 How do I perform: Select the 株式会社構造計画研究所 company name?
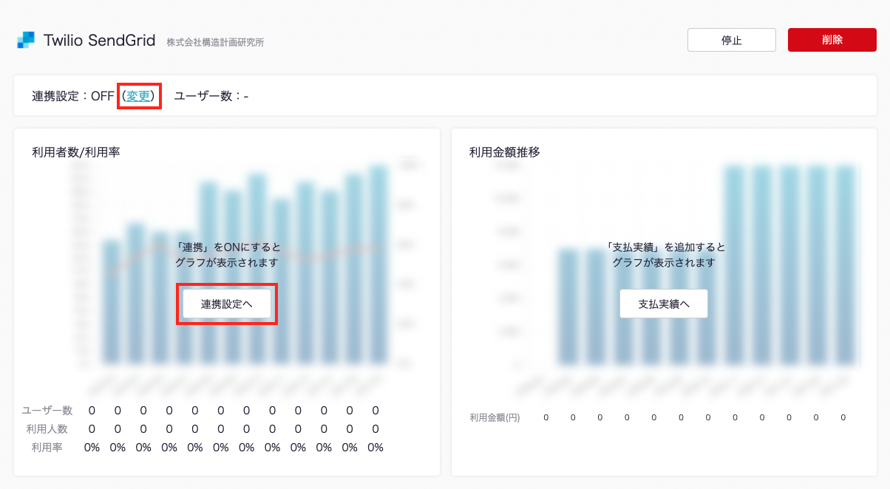pos(215,42)
